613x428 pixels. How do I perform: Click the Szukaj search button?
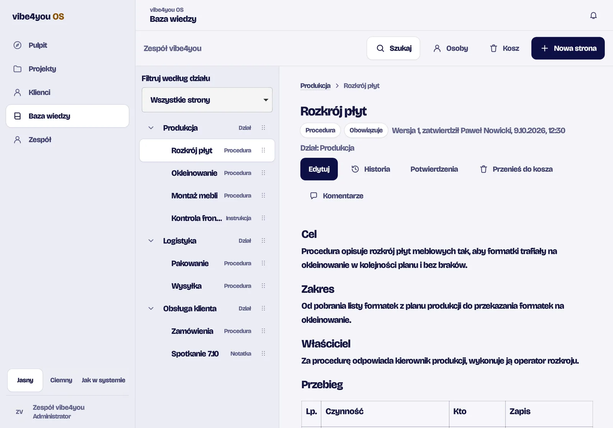393,48
